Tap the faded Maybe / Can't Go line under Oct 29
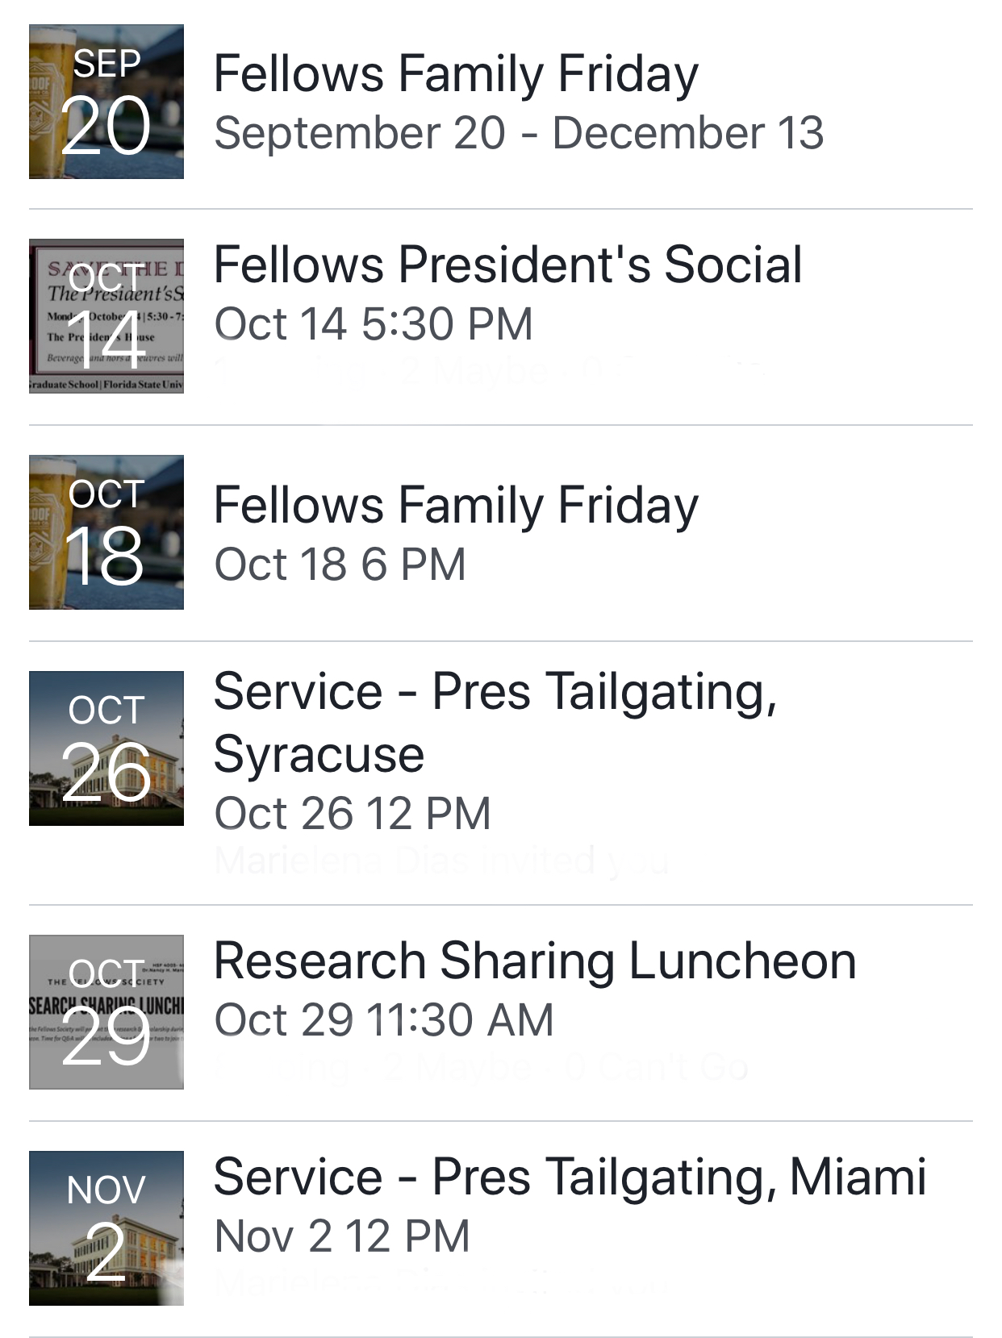This screenshot has height=1338, width=1002. [x=482, y=1068]
